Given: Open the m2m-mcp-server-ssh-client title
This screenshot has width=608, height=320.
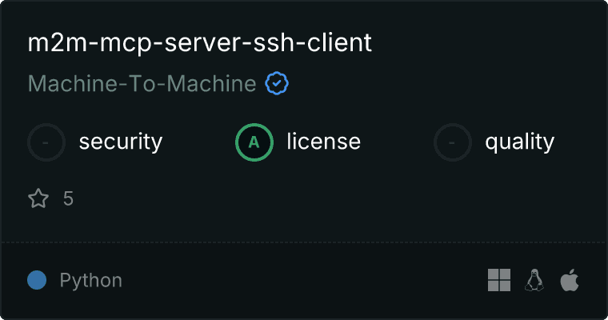Looking at the screenshot, I should point(200,42).
